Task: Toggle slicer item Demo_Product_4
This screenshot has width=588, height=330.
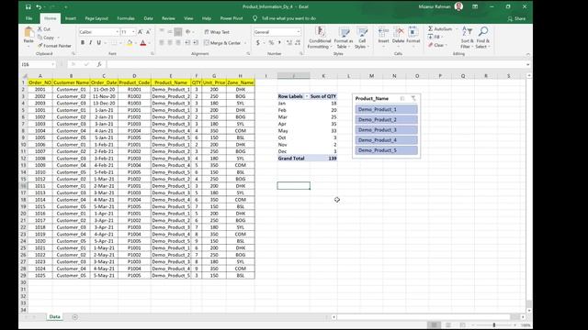Action: pyautogui.click(x=386, y=140)
